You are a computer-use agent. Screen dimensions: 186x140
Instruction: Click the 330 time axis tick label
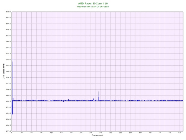click(120, 133)
